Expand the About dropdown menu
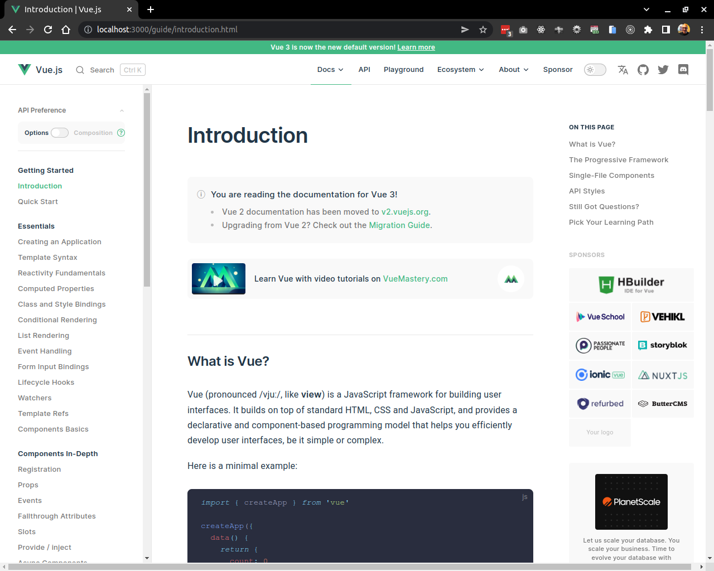 click(514, 70)
